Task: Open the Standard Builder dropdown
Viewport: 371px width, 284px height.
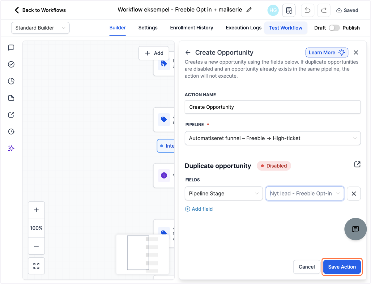Action: pyautogui.click(x=40, y=28)
